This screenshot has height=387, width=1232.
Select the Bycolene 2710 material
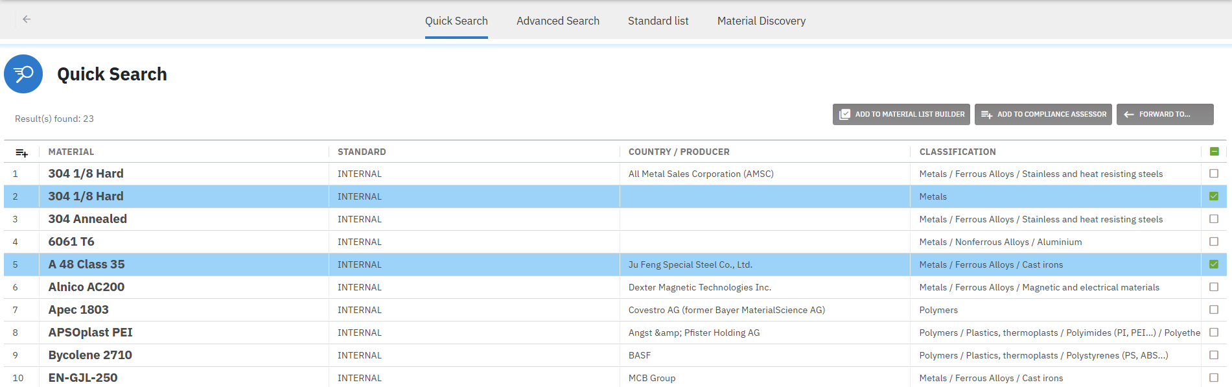90,355
